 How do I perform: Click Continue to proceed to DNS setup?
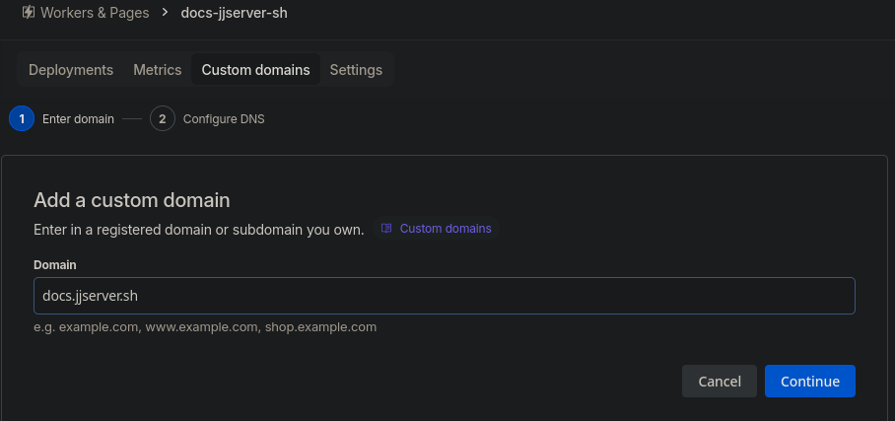coord(810,381)
